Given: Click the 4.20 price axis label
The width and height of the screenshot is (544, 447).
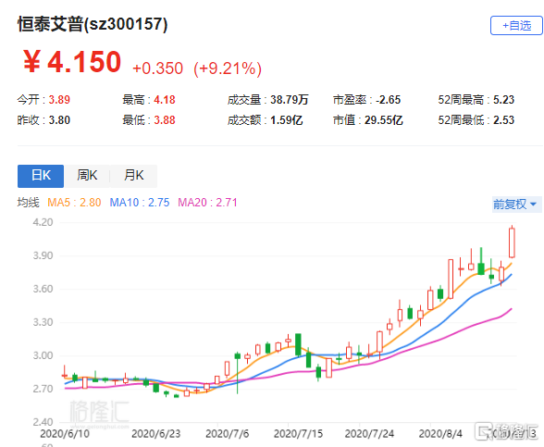Looking at the screenshot, I should point(43,222).
